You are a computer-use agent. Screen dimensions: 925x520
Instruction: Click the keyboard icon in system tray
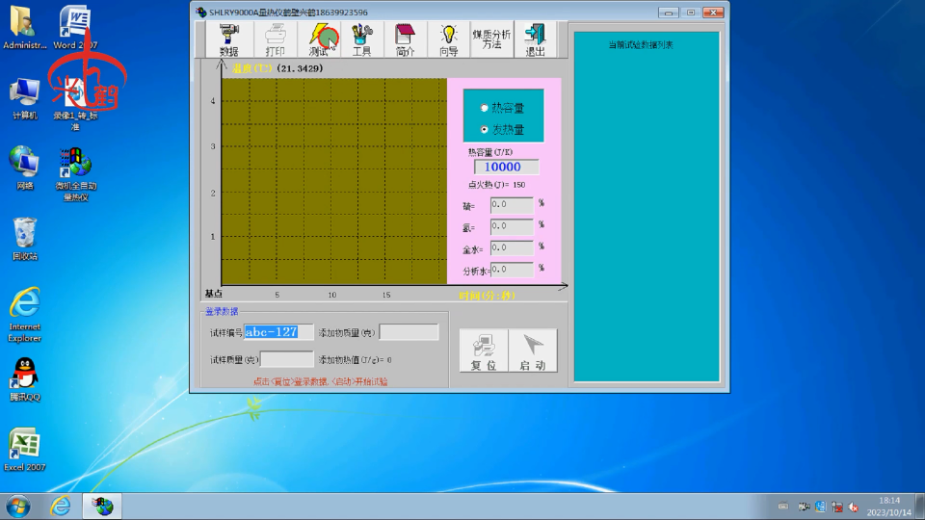[x=783, y=506]
